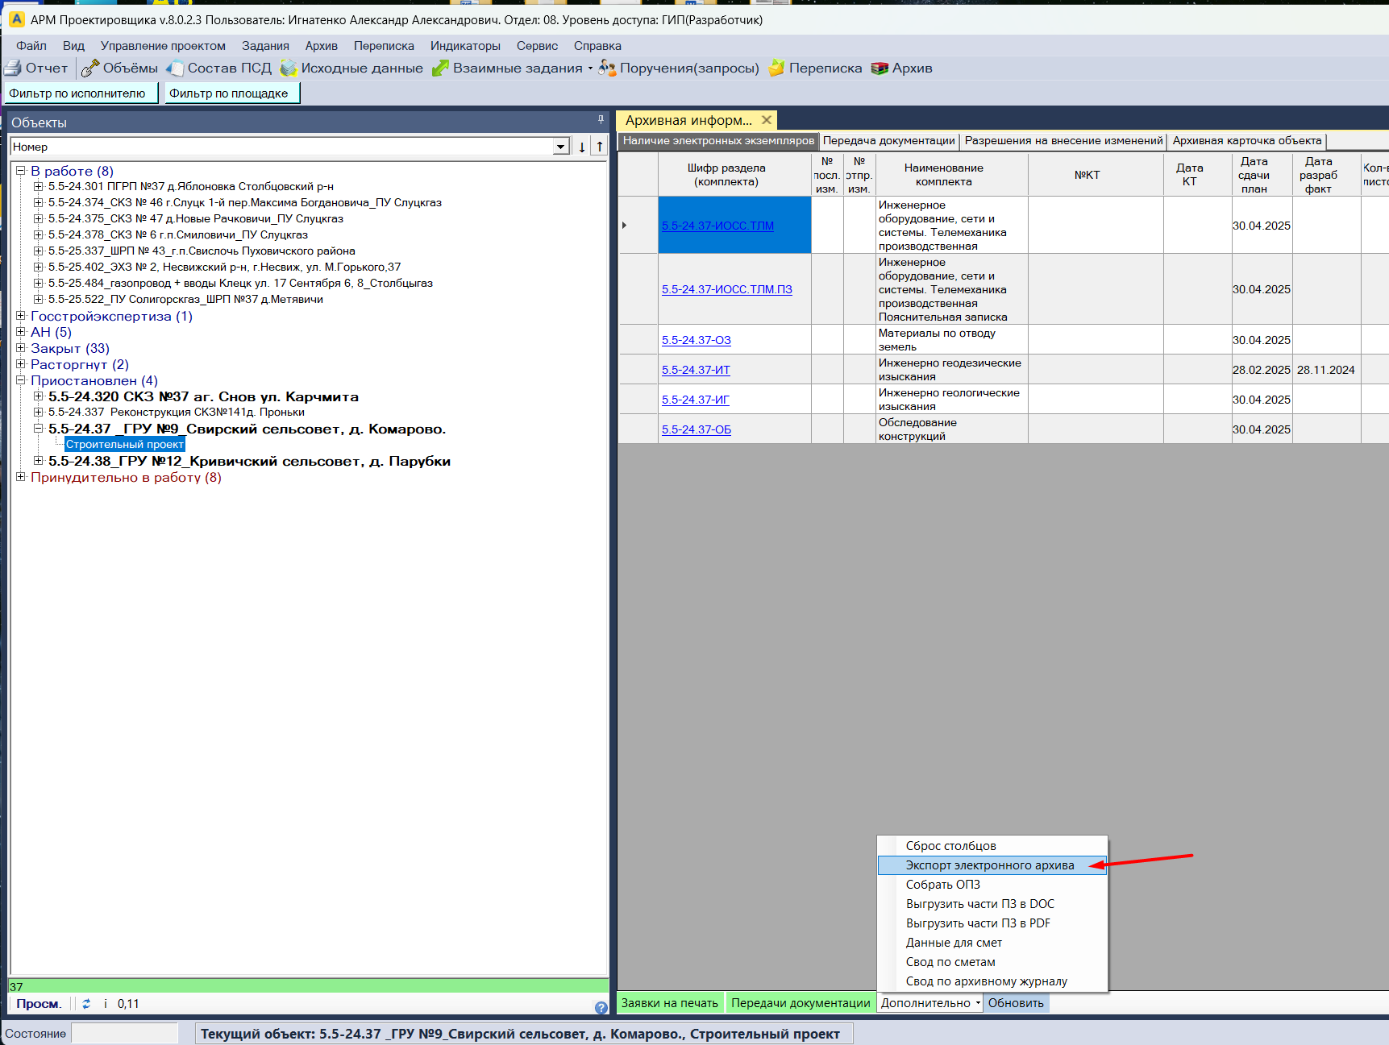The height and width of the screenshot is (1045, 1389).
Task: Pin the Объекты panel with pushpin
Action: tap(601, 120)
